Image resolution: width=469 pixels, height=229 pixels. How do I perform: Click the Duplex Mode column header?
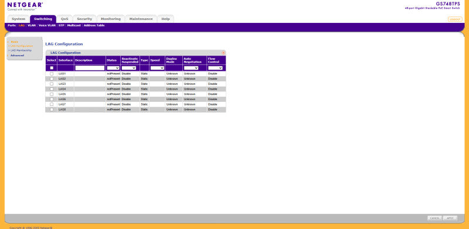174,60
